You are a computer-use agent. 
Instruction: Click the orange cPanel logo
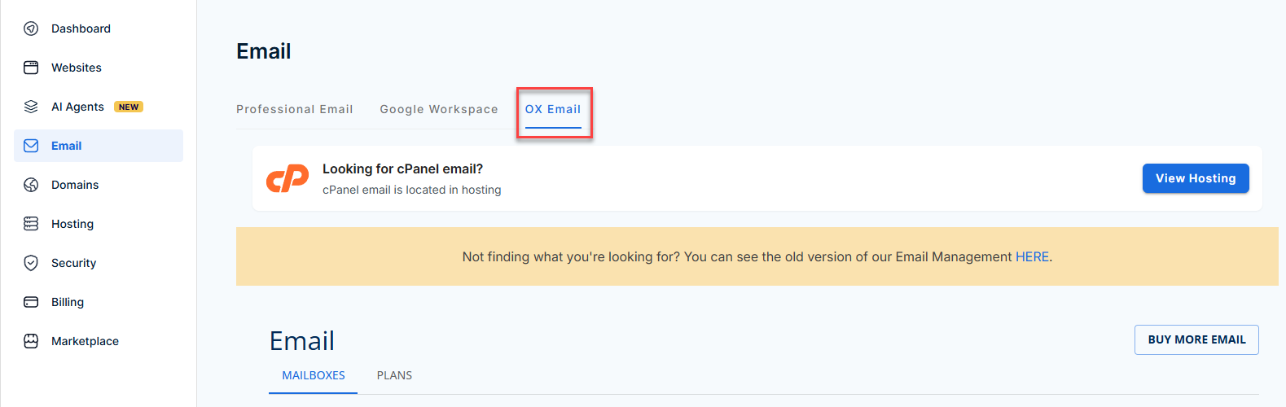287,178
